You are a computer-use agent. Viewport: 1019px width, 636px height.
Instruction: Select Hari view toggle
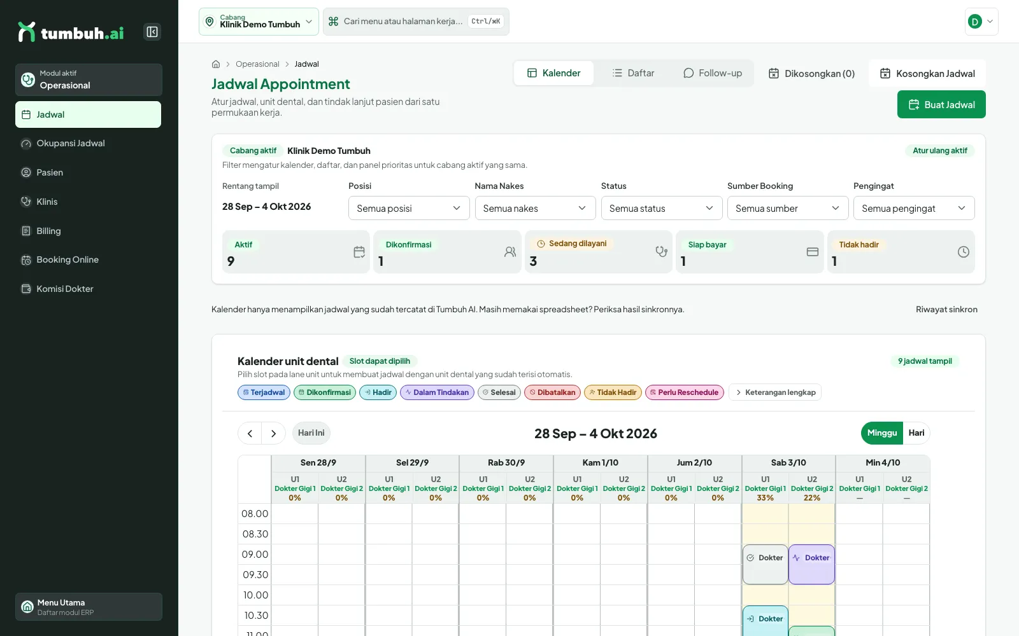coord(916,433)
